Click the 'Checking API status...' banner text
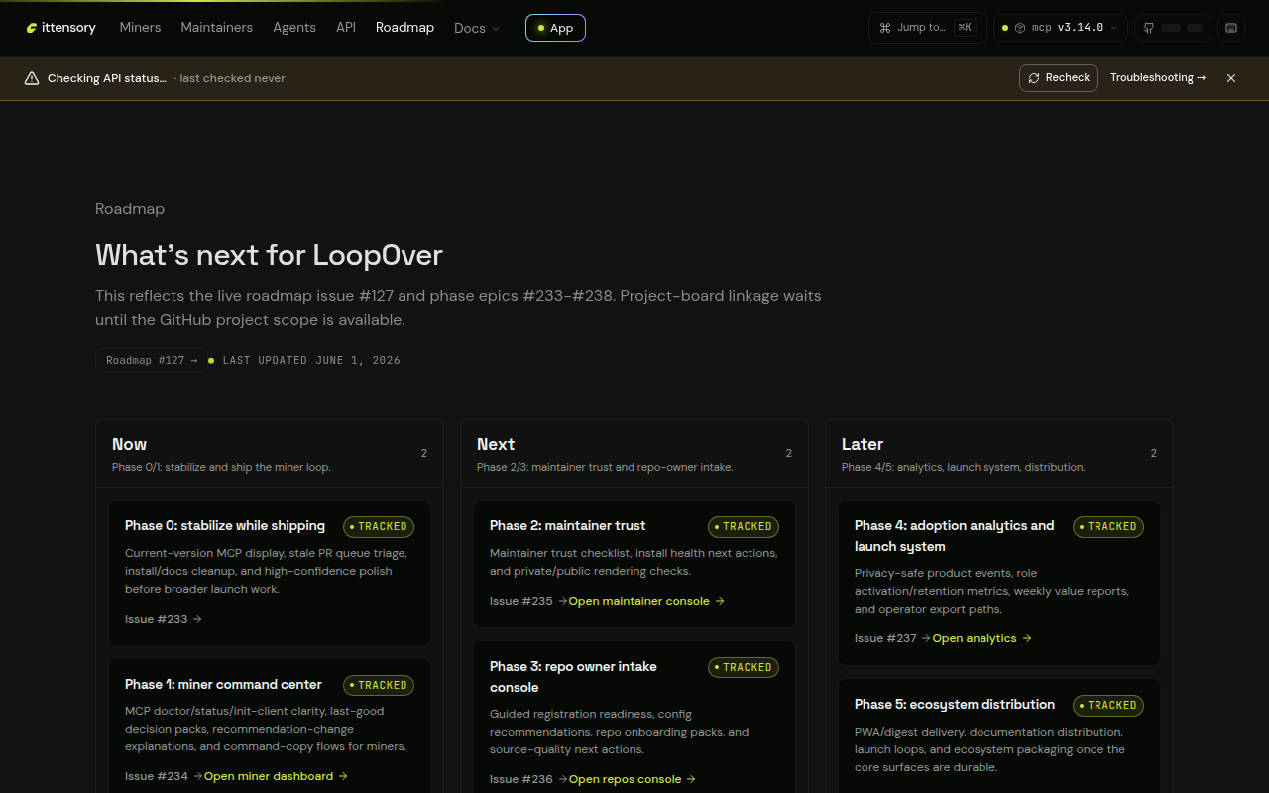This screenshot has width=1269, height=793. tap(107, 78)
